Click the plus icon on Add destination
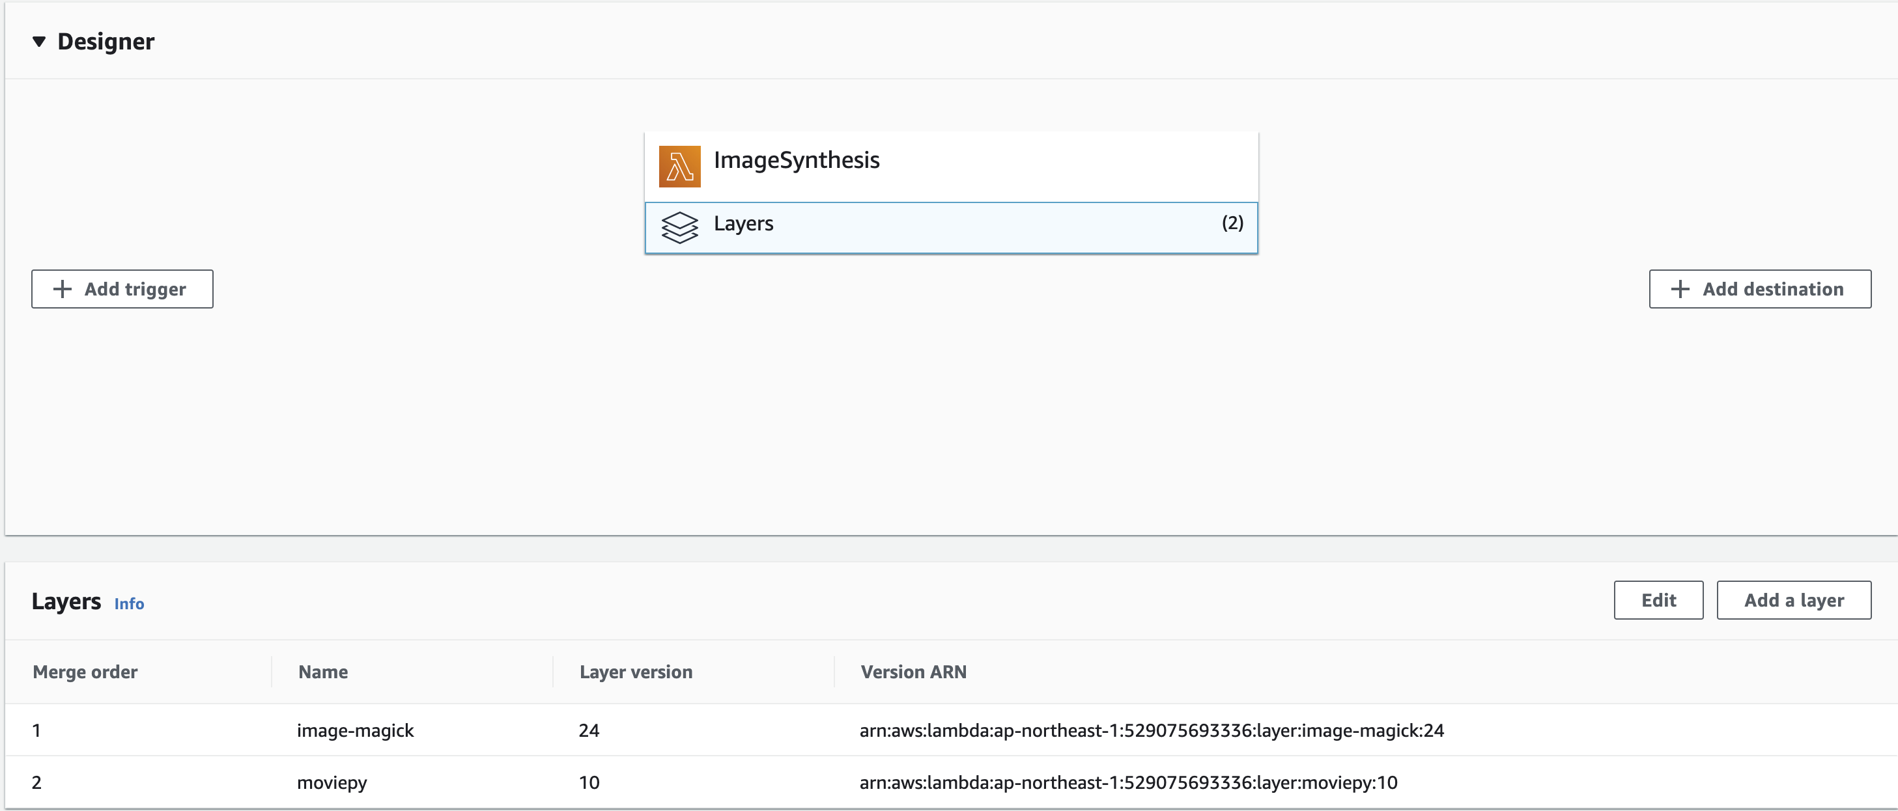Screen dimensions: 1898x811 click(1679, 289)
